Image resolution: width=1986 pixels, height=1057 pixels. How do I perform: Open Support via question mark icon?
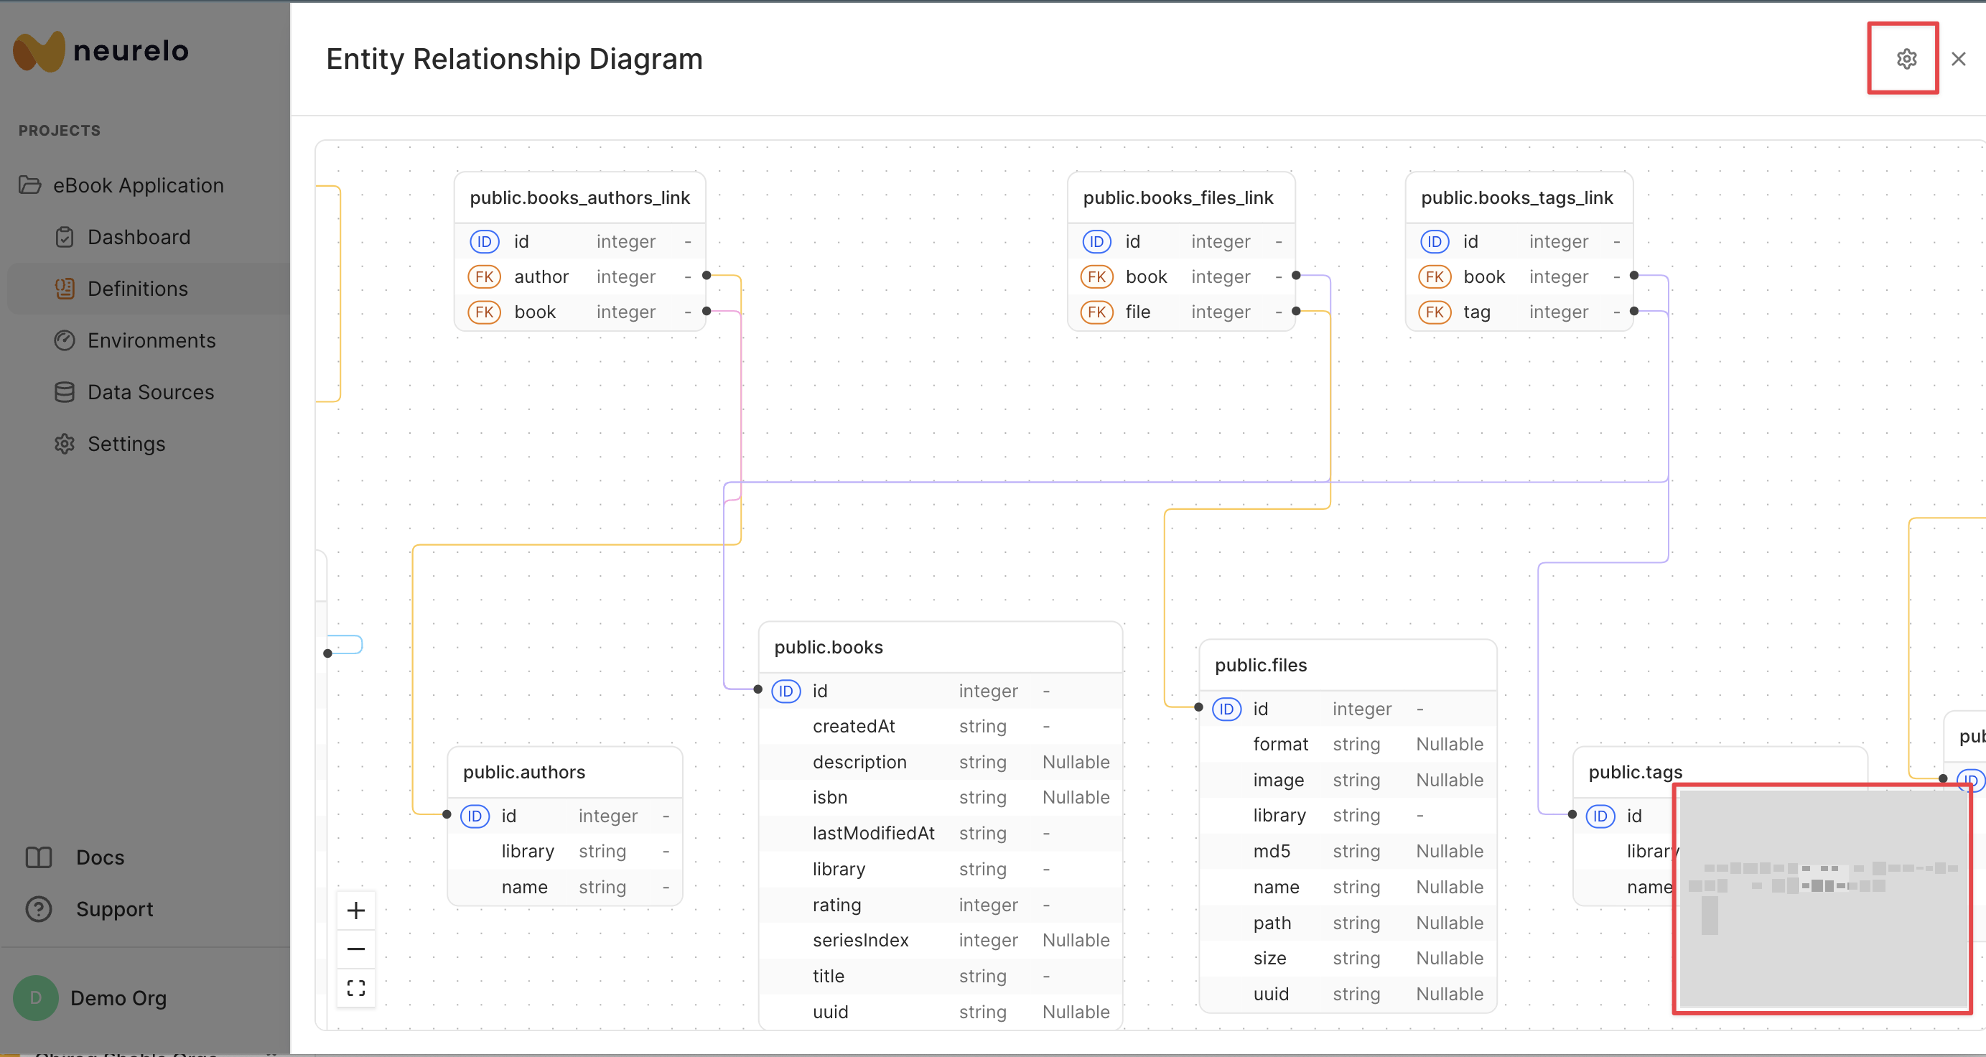[x=39, y=909]
